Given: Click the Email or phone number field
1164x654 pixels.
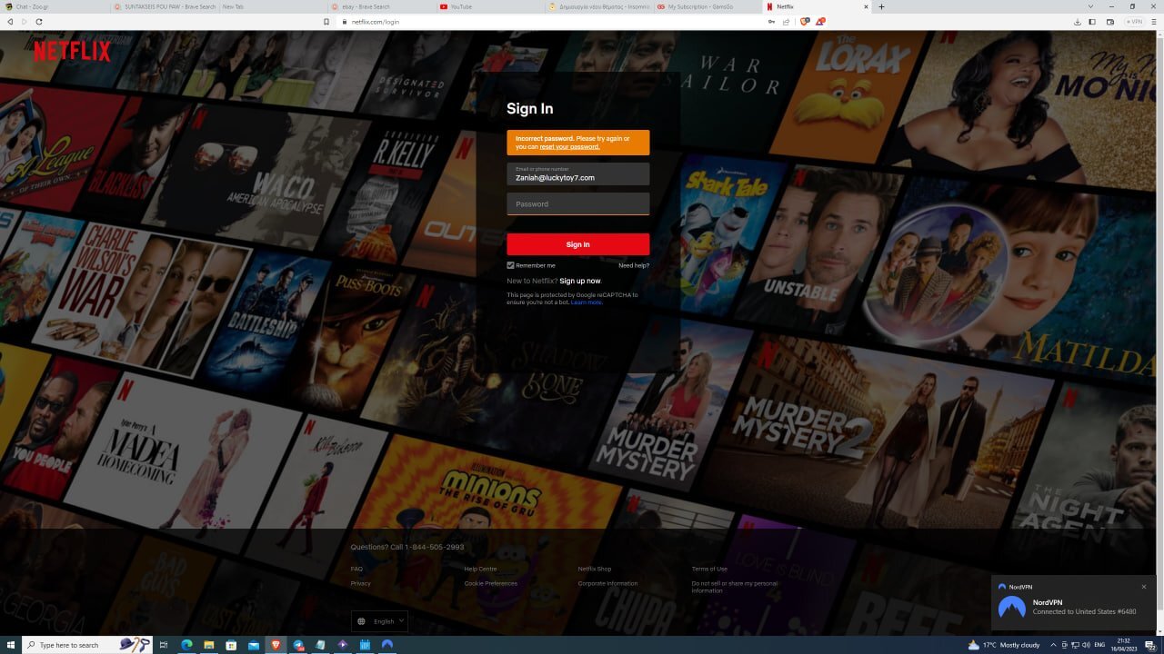Looking at the screenshot, I should coord(577,173).
